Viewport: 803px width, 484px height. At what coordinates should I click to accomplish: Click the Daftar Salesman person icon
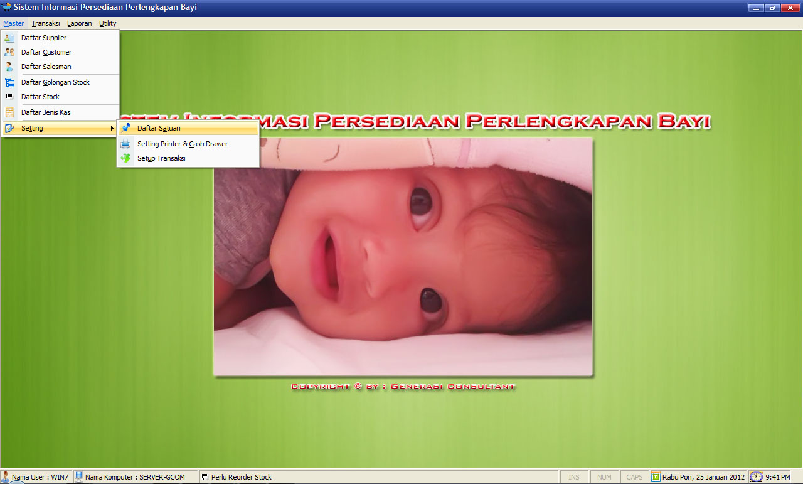click(x=9, y=67)
